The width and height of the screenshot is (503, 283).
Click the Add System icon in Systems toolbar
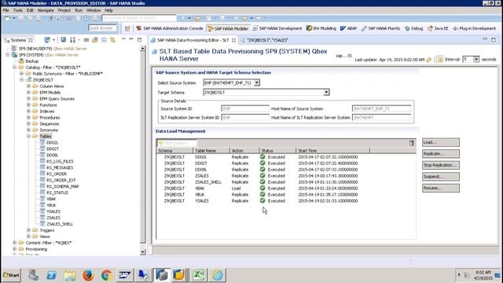tap(47, 40)
